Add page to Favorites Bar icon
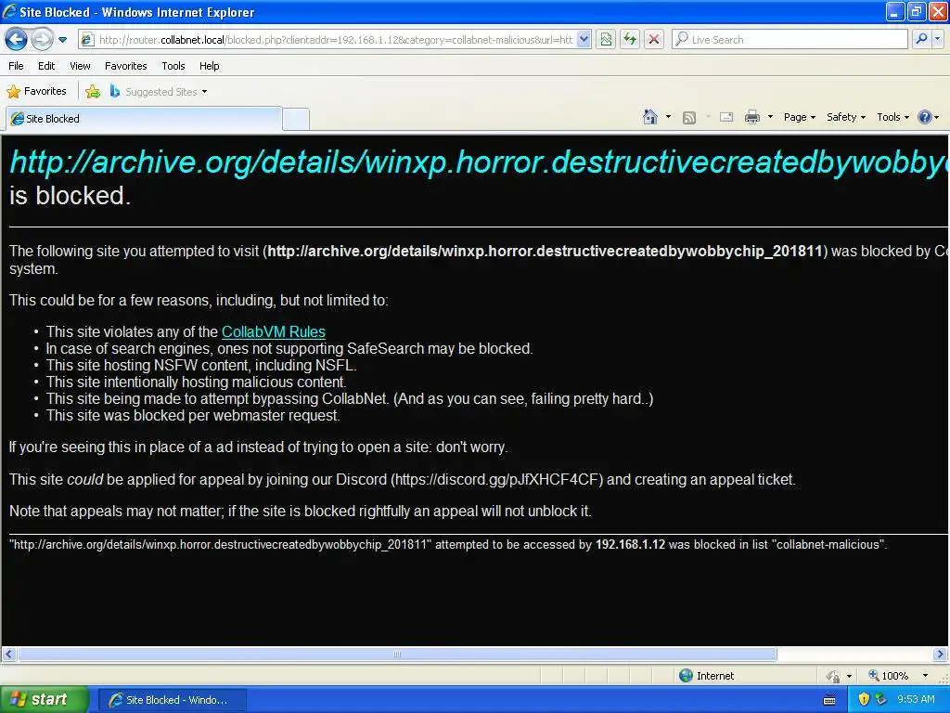 click(93, 92)
